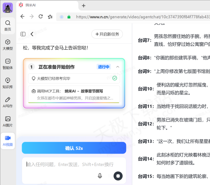Click the message input text field
The height and width of the screenshot is (185, 210).
click(x=70, y=164)
